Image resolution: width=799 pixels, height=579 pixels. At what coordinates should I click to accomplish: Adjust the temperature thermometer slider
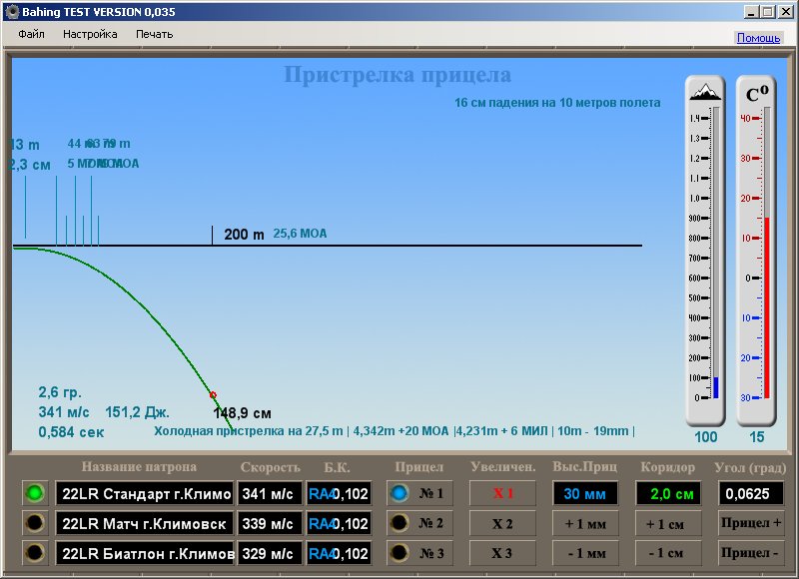click(766, 299)
